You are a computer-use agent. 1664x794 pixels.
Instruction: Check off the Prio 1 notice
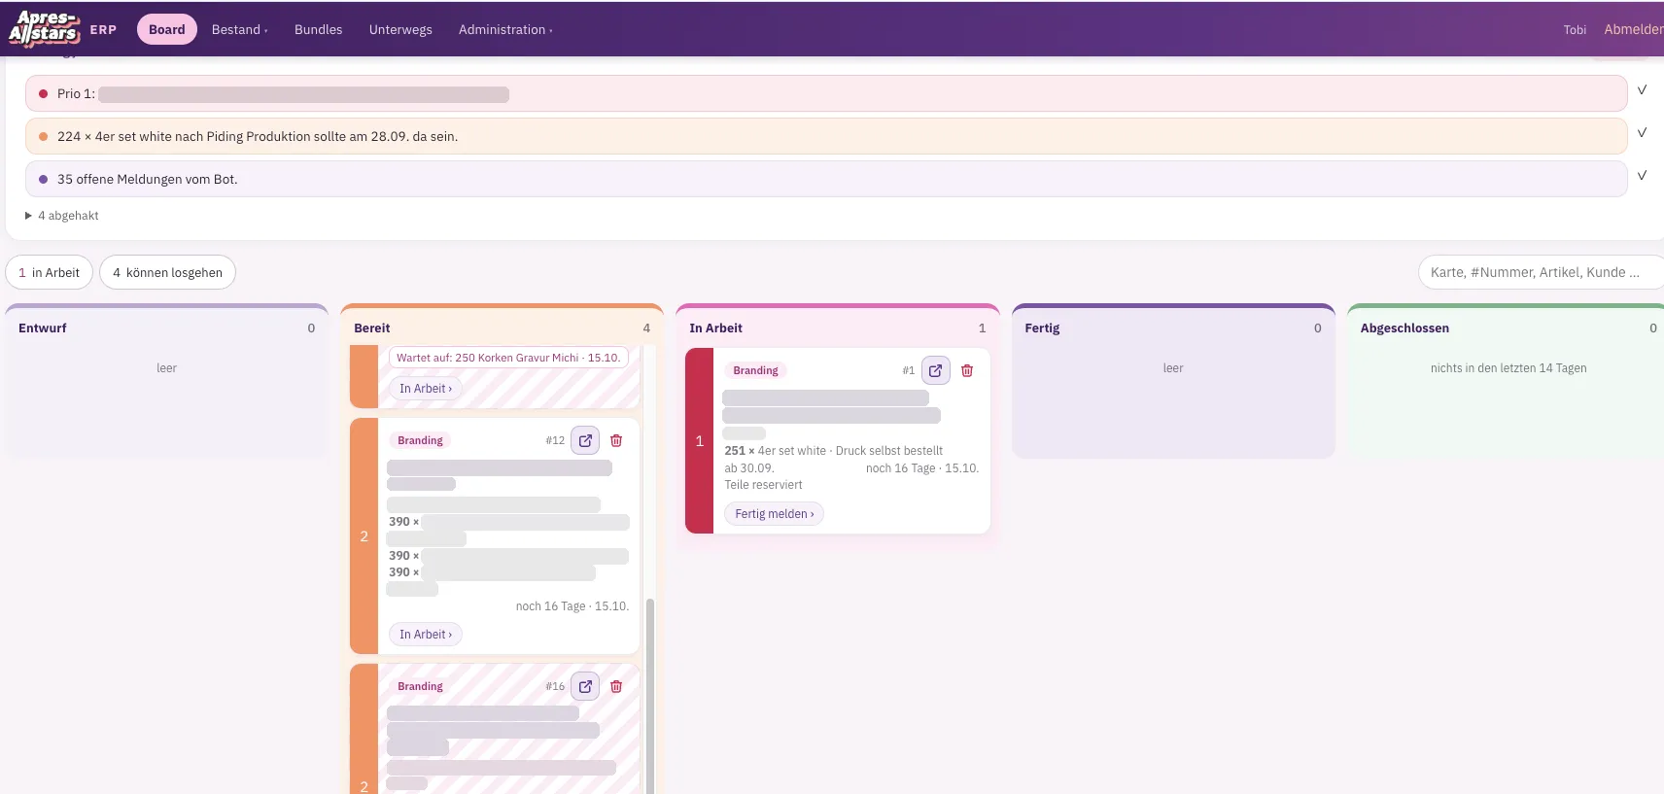1642,89
